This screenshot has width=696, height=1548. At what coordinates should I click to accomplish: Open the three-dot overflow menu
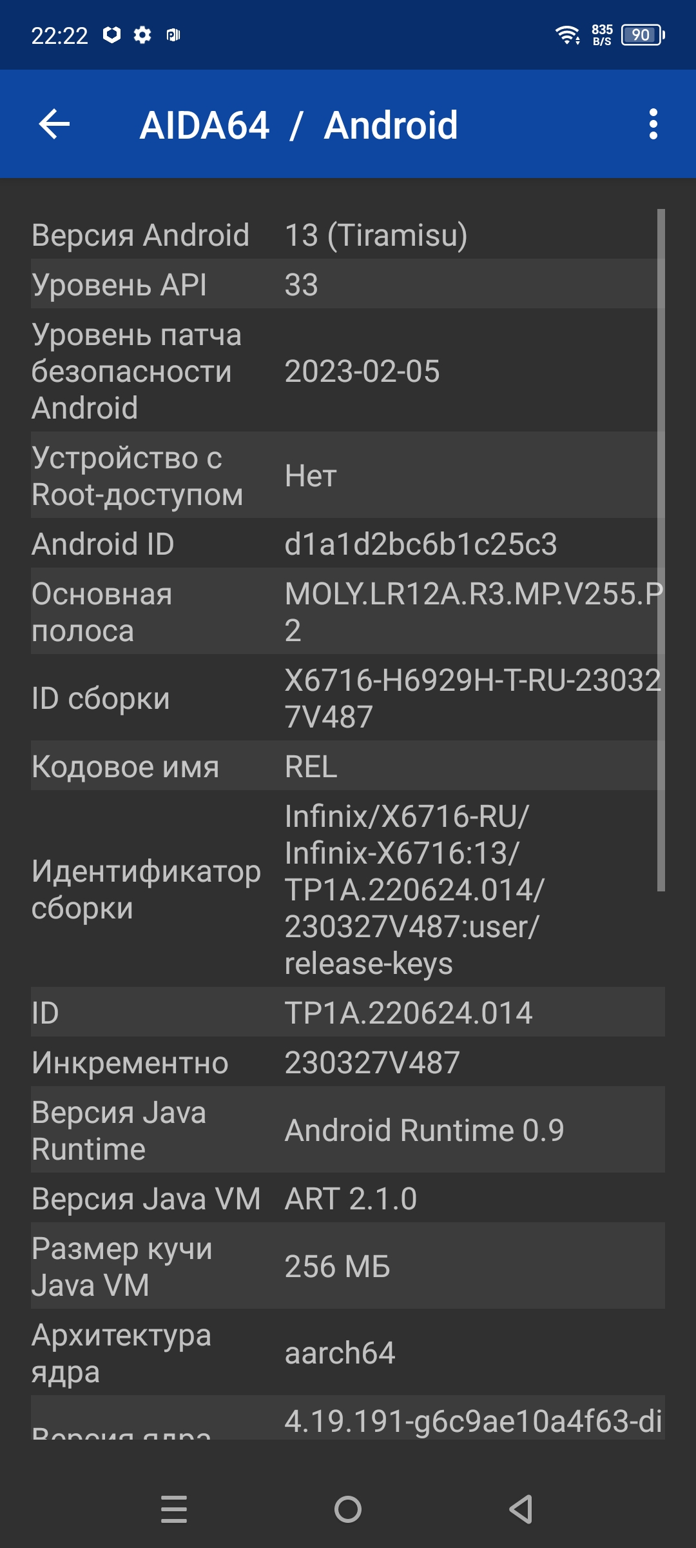(x=653, y=124)
